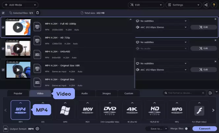Choose MP4 H.264 - 640x480 preset
This screenshot has height=133, width=219.
point(82,55)
